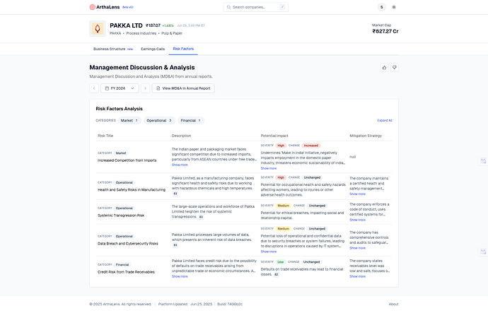The width and height of the screenshot is (488, 313).
Task: Expand Data Breach mitigation Show more
Action: 357,248
